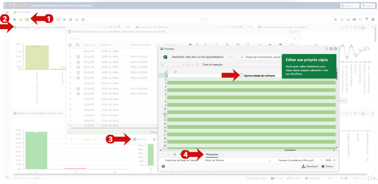Switch to the Respostas sheet tab
Viewport: 378px width, 184px height.
[x=212, y=155]
